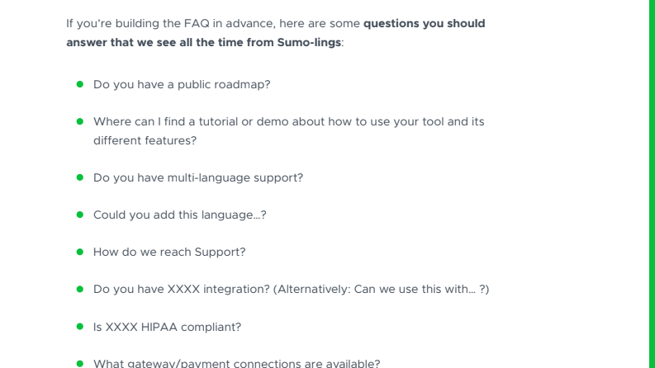Click the green bullet beside gateway/payment connections question
This screenshot has width=655, height=368.
pyautogui.click(x=80, y=363)
